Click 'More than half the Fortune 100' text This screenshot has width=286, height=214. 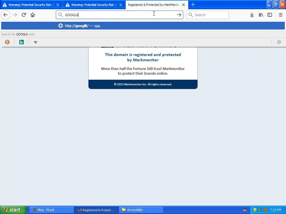(x=143, y=71)
